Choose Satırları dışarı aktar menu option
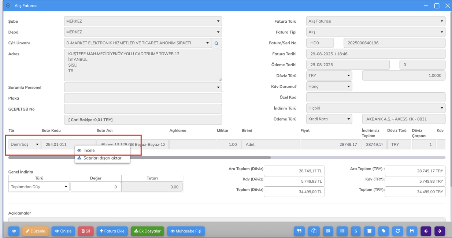Screen dimensions: 452x238 [102, 158]
